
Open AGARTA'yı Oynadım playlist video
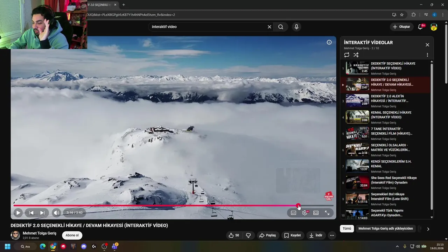click(x=385, y=214)
